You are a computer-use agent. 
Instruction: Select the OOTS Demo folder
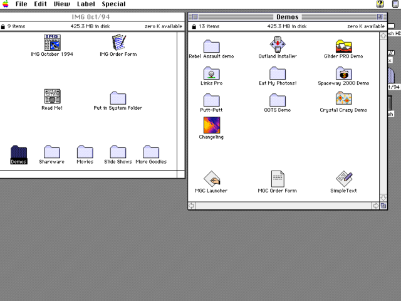click(278, 100)
